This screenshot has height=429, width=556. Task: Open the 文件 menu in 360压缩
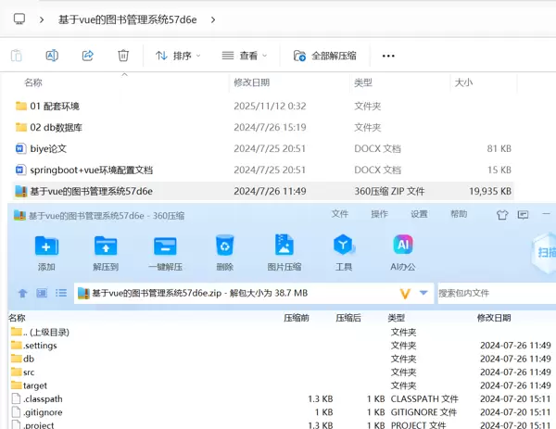pyautogui.click(x=339, y=214)
